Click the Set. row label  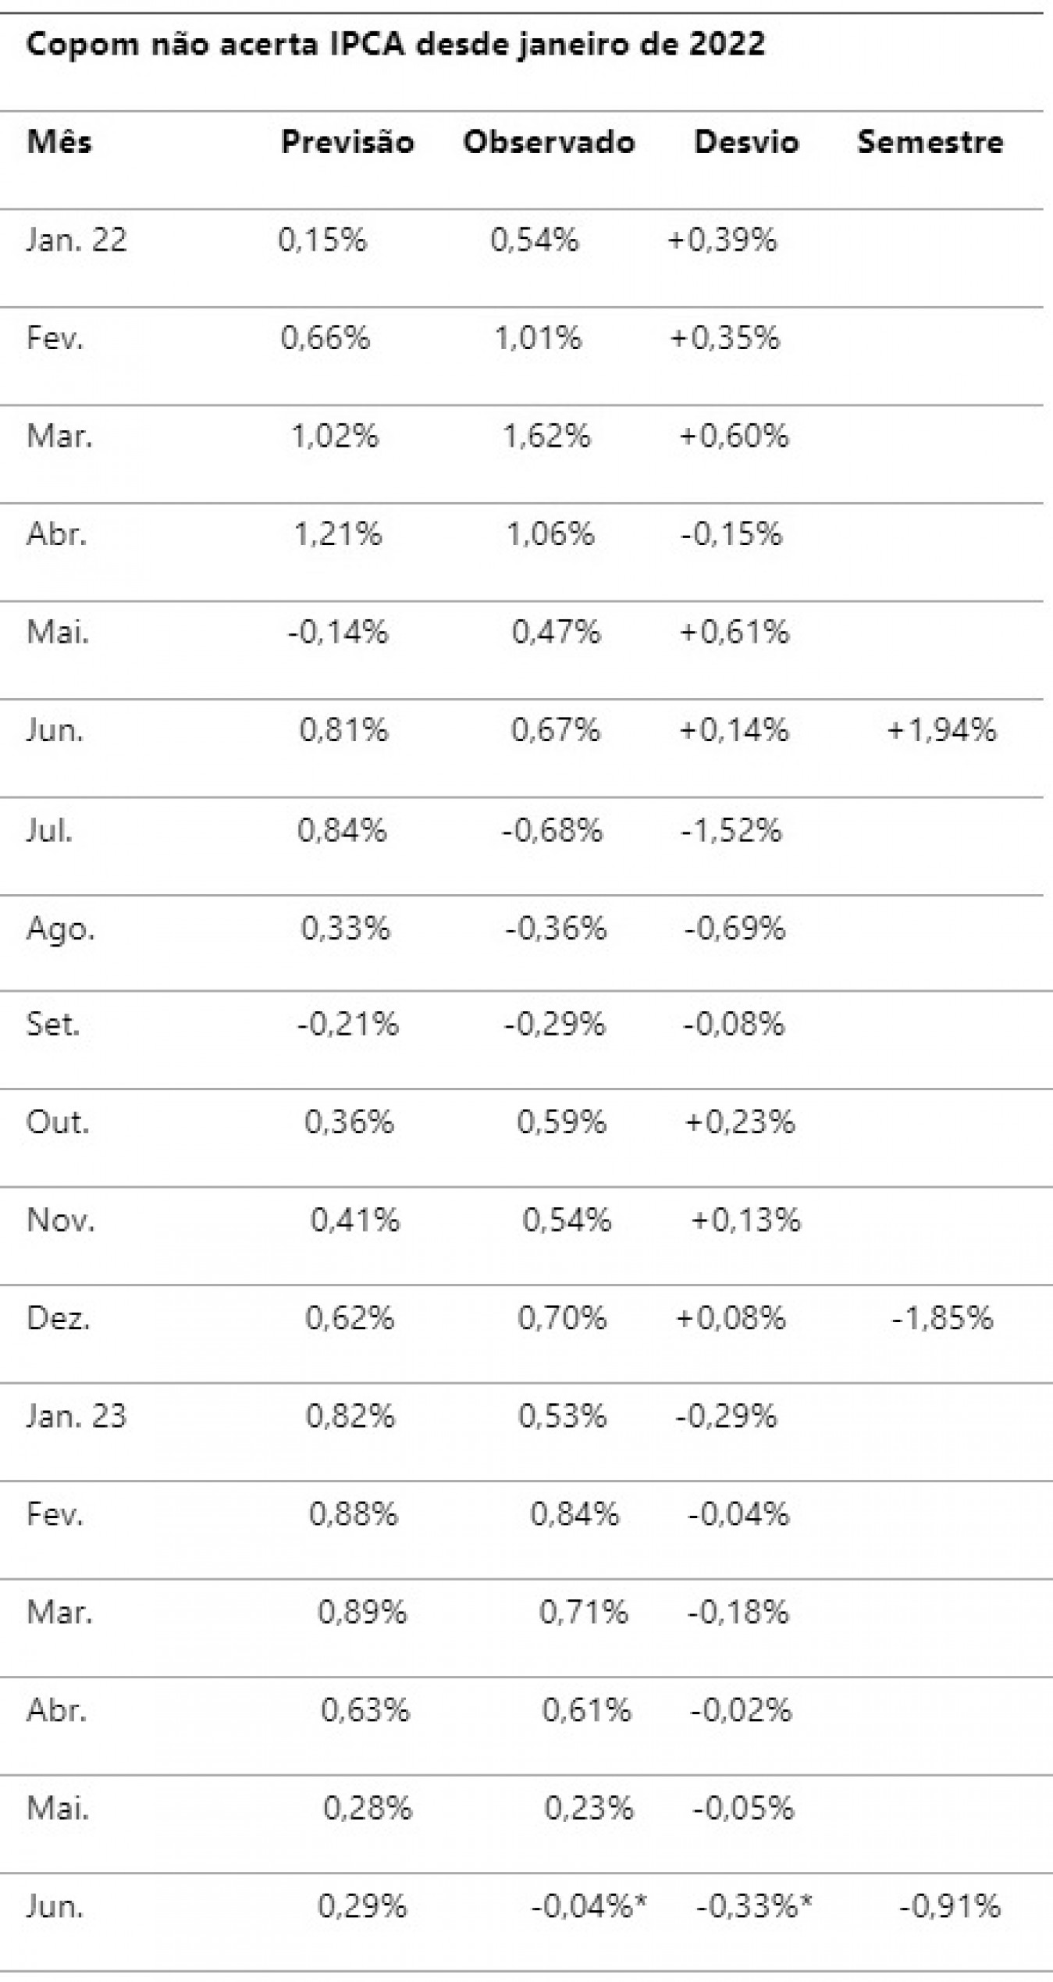tap(53, 1024)
